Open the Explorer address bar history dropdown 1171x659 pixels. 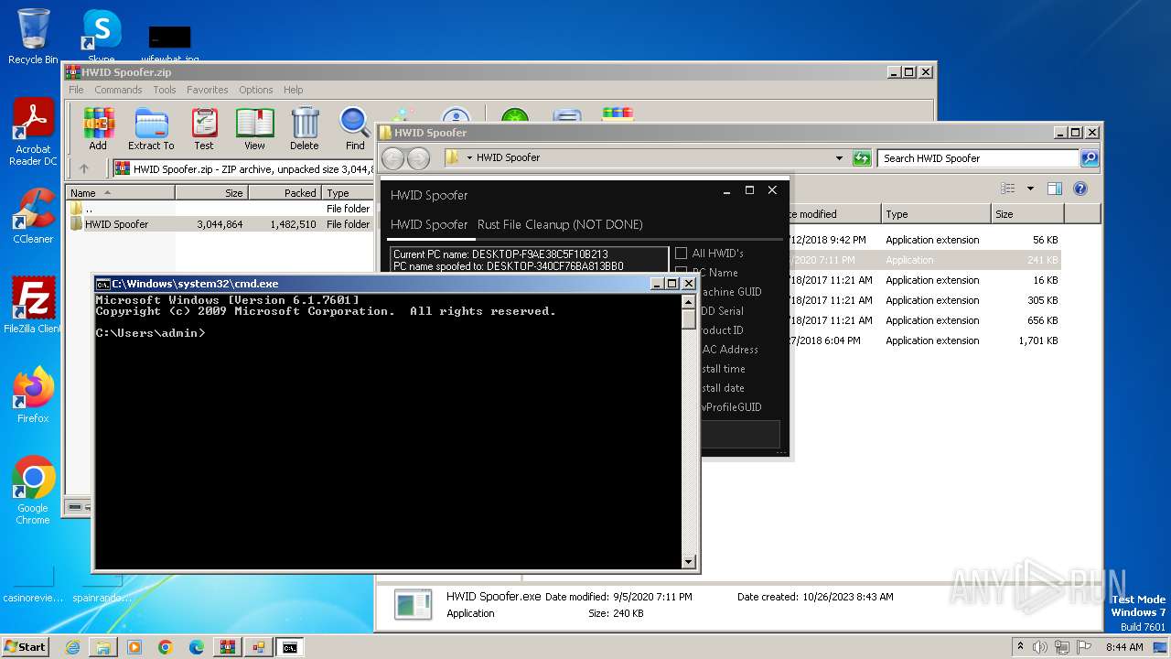click(840, 158)
